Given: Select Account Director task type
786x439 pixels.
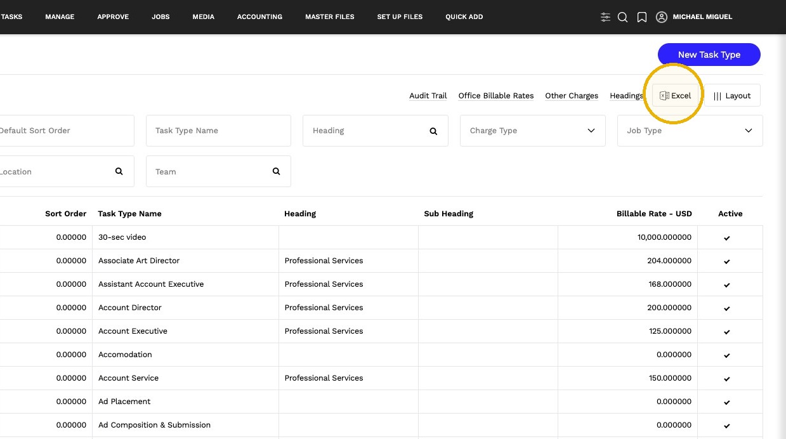Looking at the screenshot, I should coord(130,308).
